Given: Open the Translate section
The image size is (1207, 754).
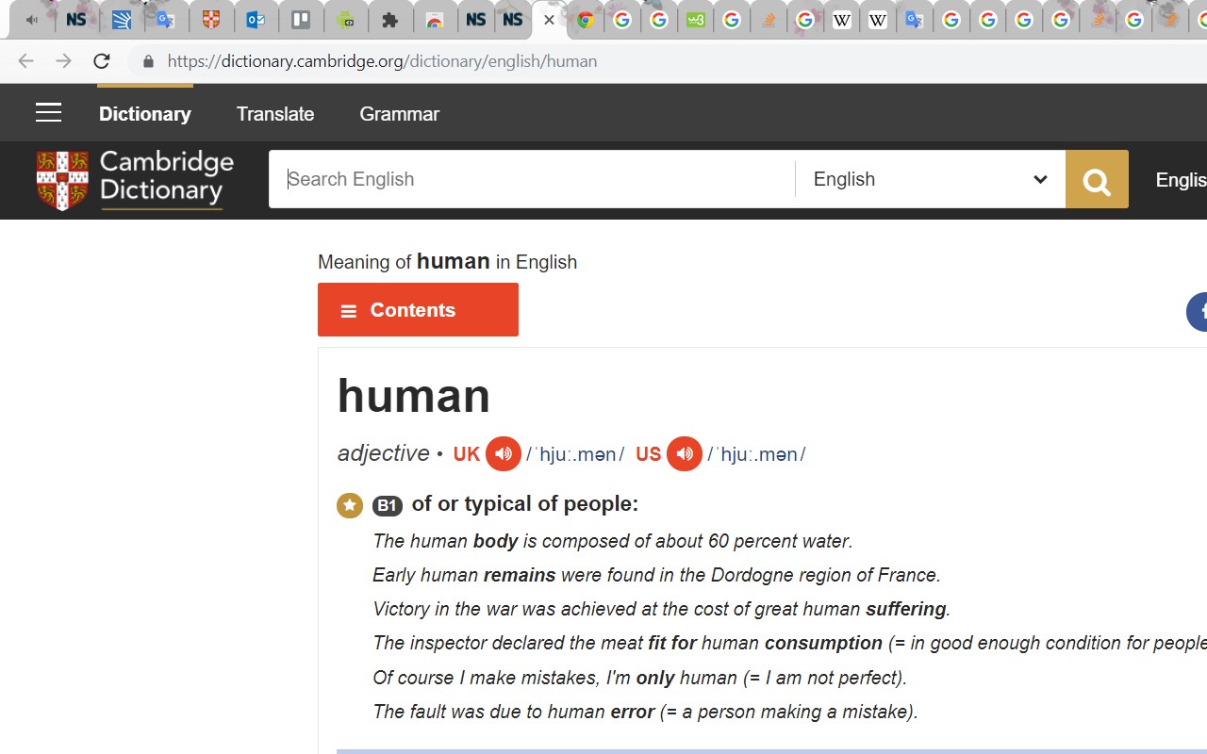Looking at the screenshot, I should (274, 113).
